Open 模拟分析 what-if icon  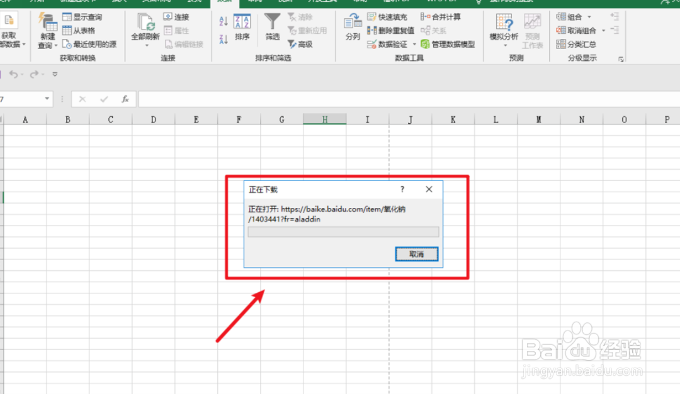504,21
